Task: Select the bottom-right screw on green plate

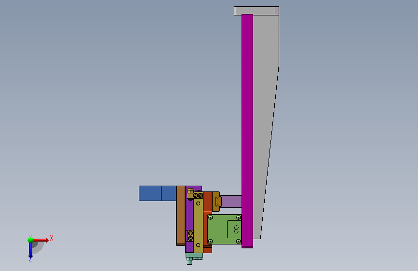Action: pyautogui.click(x=238, y=242)
